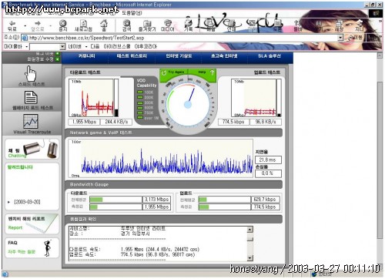Click the "244,4 KB/s" download value

(x=116, y=122)
